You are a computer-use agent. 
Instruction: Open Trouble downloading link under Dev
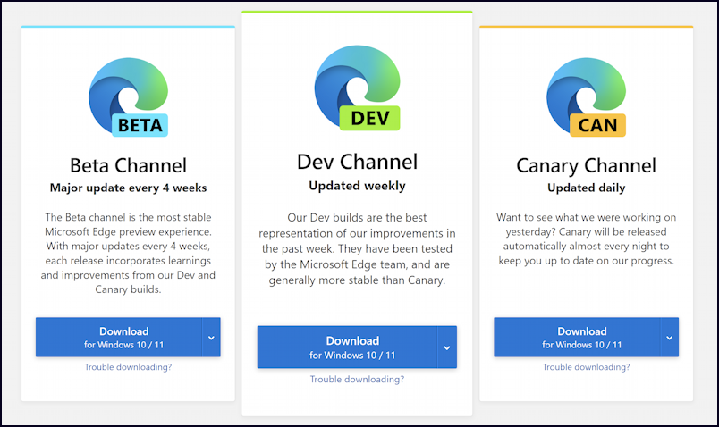357,380
